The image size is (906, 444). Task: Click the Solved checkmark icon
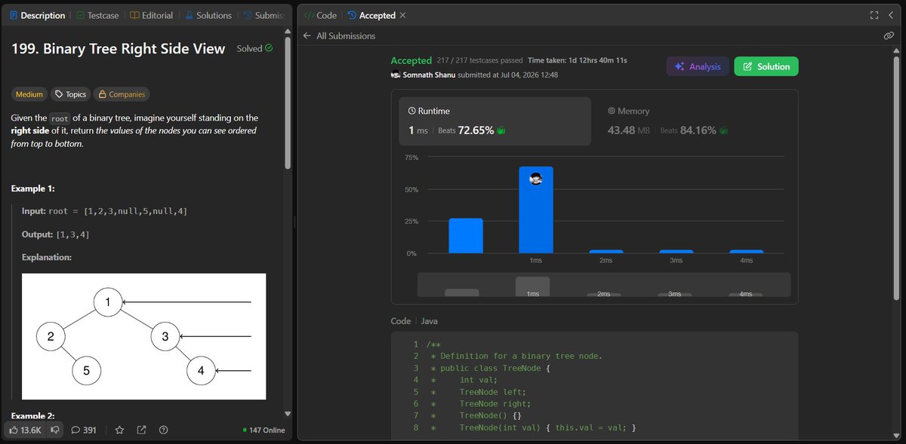[269, 48]
